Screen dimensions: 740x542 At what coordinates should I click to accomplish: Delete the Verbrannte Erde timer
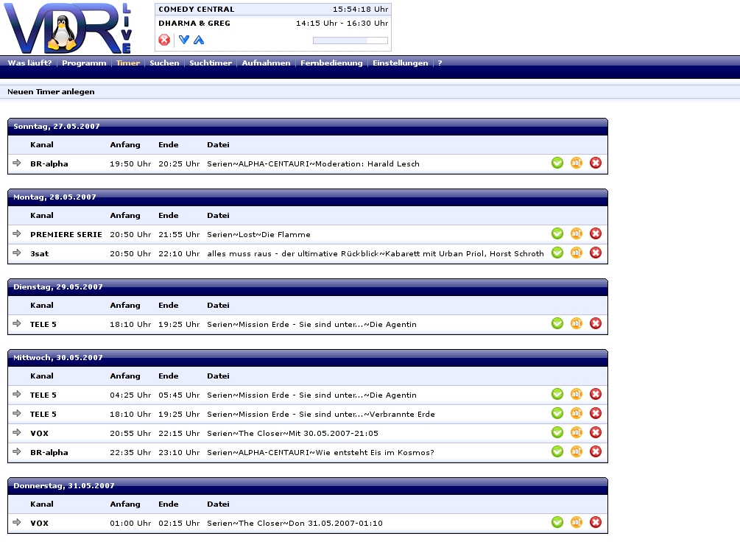coord(596,413)
